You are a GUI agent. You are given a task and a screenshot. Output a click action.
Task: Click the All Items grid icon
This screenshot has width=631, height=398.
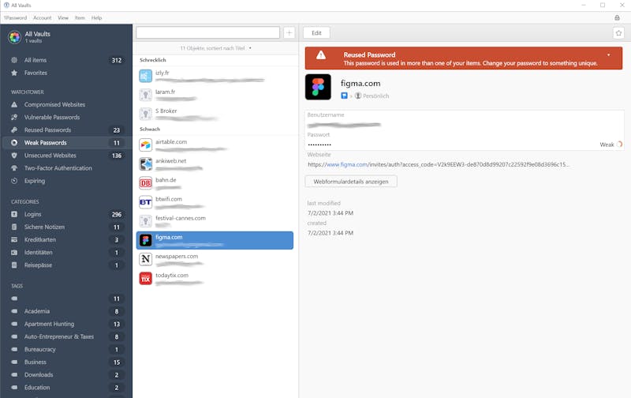pos(14,60)
